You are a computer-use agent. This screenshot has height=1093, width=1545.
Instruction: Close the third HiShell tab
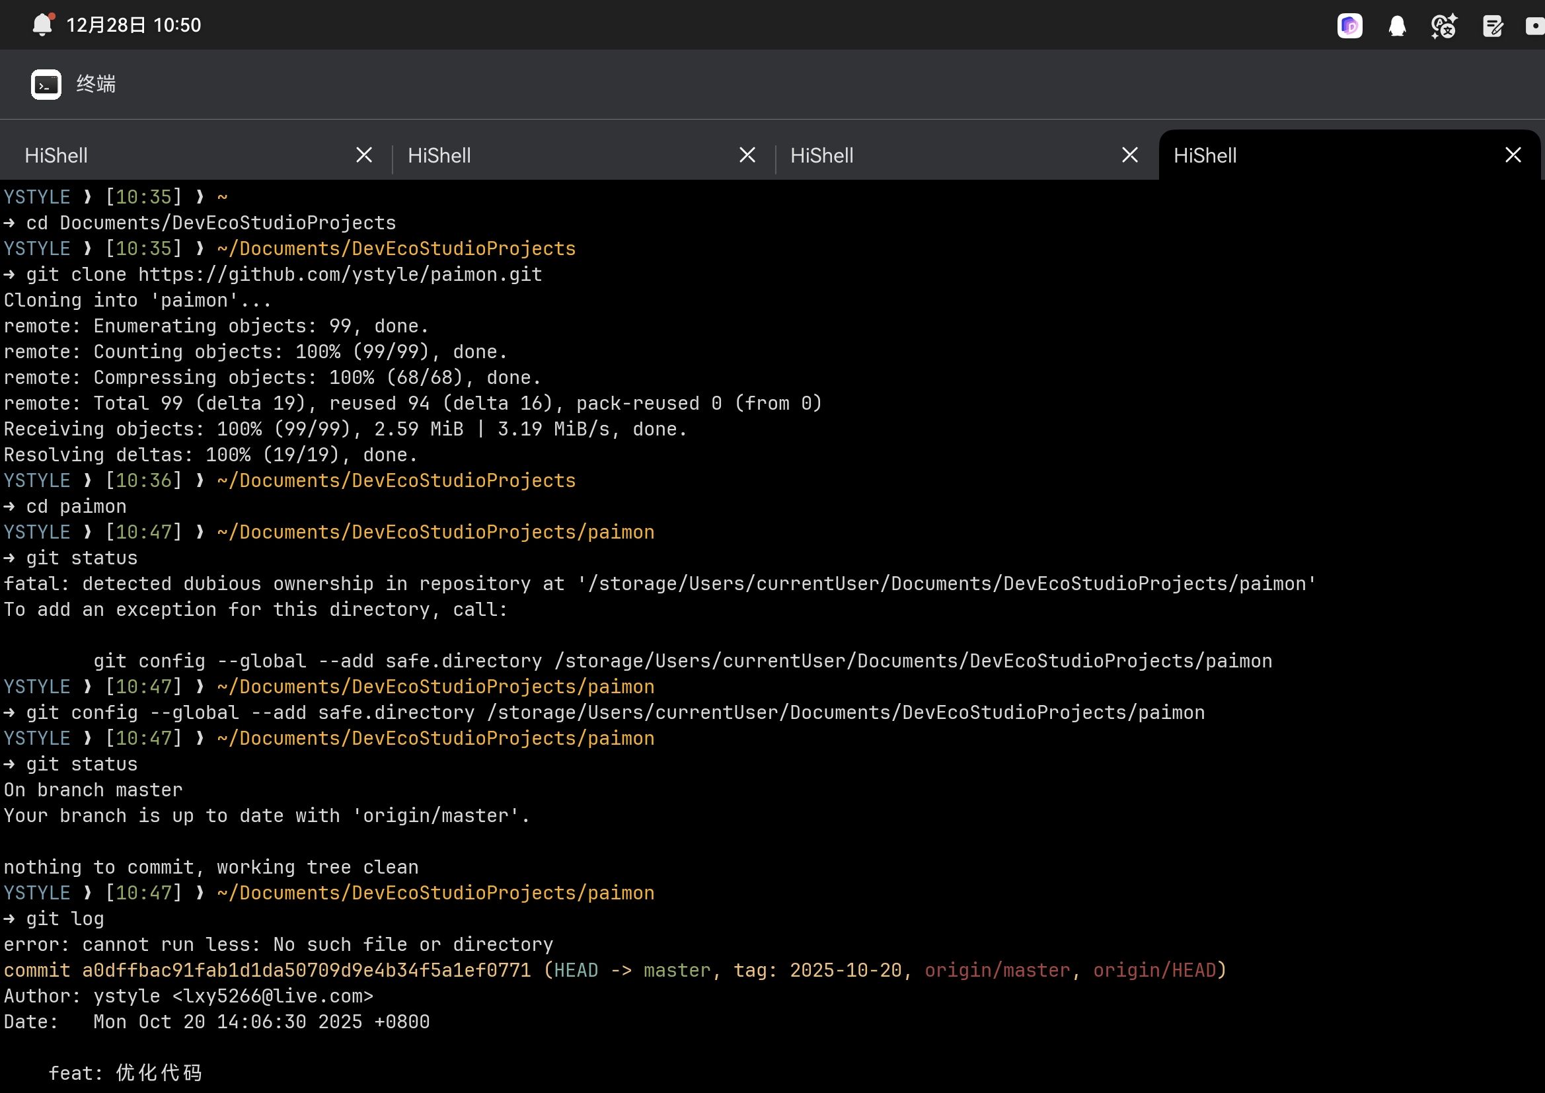pyautogui.click(x=1130, y=155)
